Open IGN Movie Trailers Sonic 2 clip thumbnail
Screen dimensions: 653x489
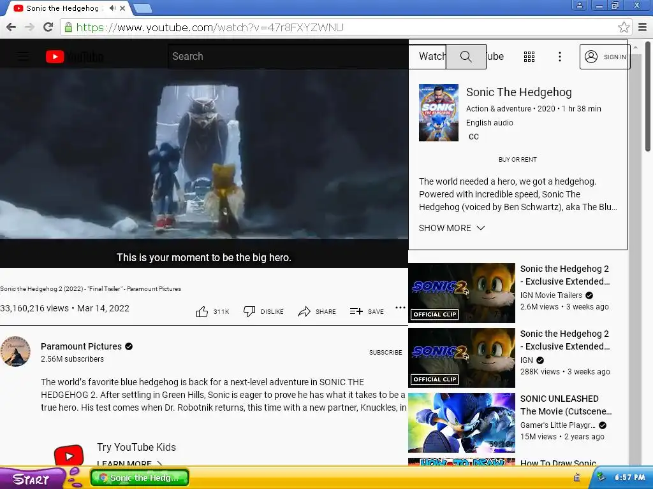tap(462, 293)
